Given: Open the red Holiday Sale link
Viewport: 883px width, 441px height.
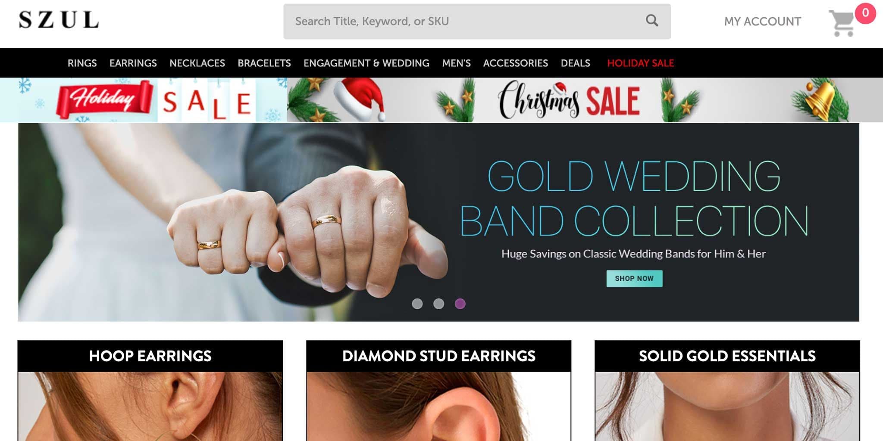Looking at the screenshot, I should tap(640, 63).
